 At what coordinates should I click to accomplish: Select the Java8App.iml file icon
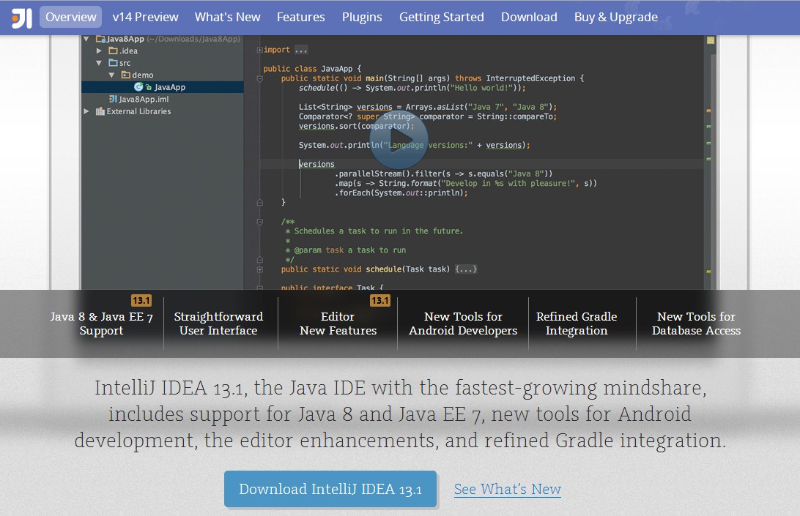[x=113, y=99]
